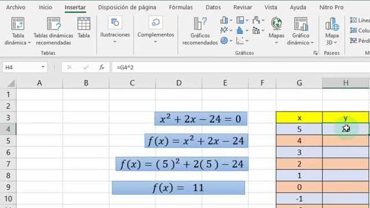Insert a column or bar chart
Viewport: 370px width, 208px height.
[224, 20]
